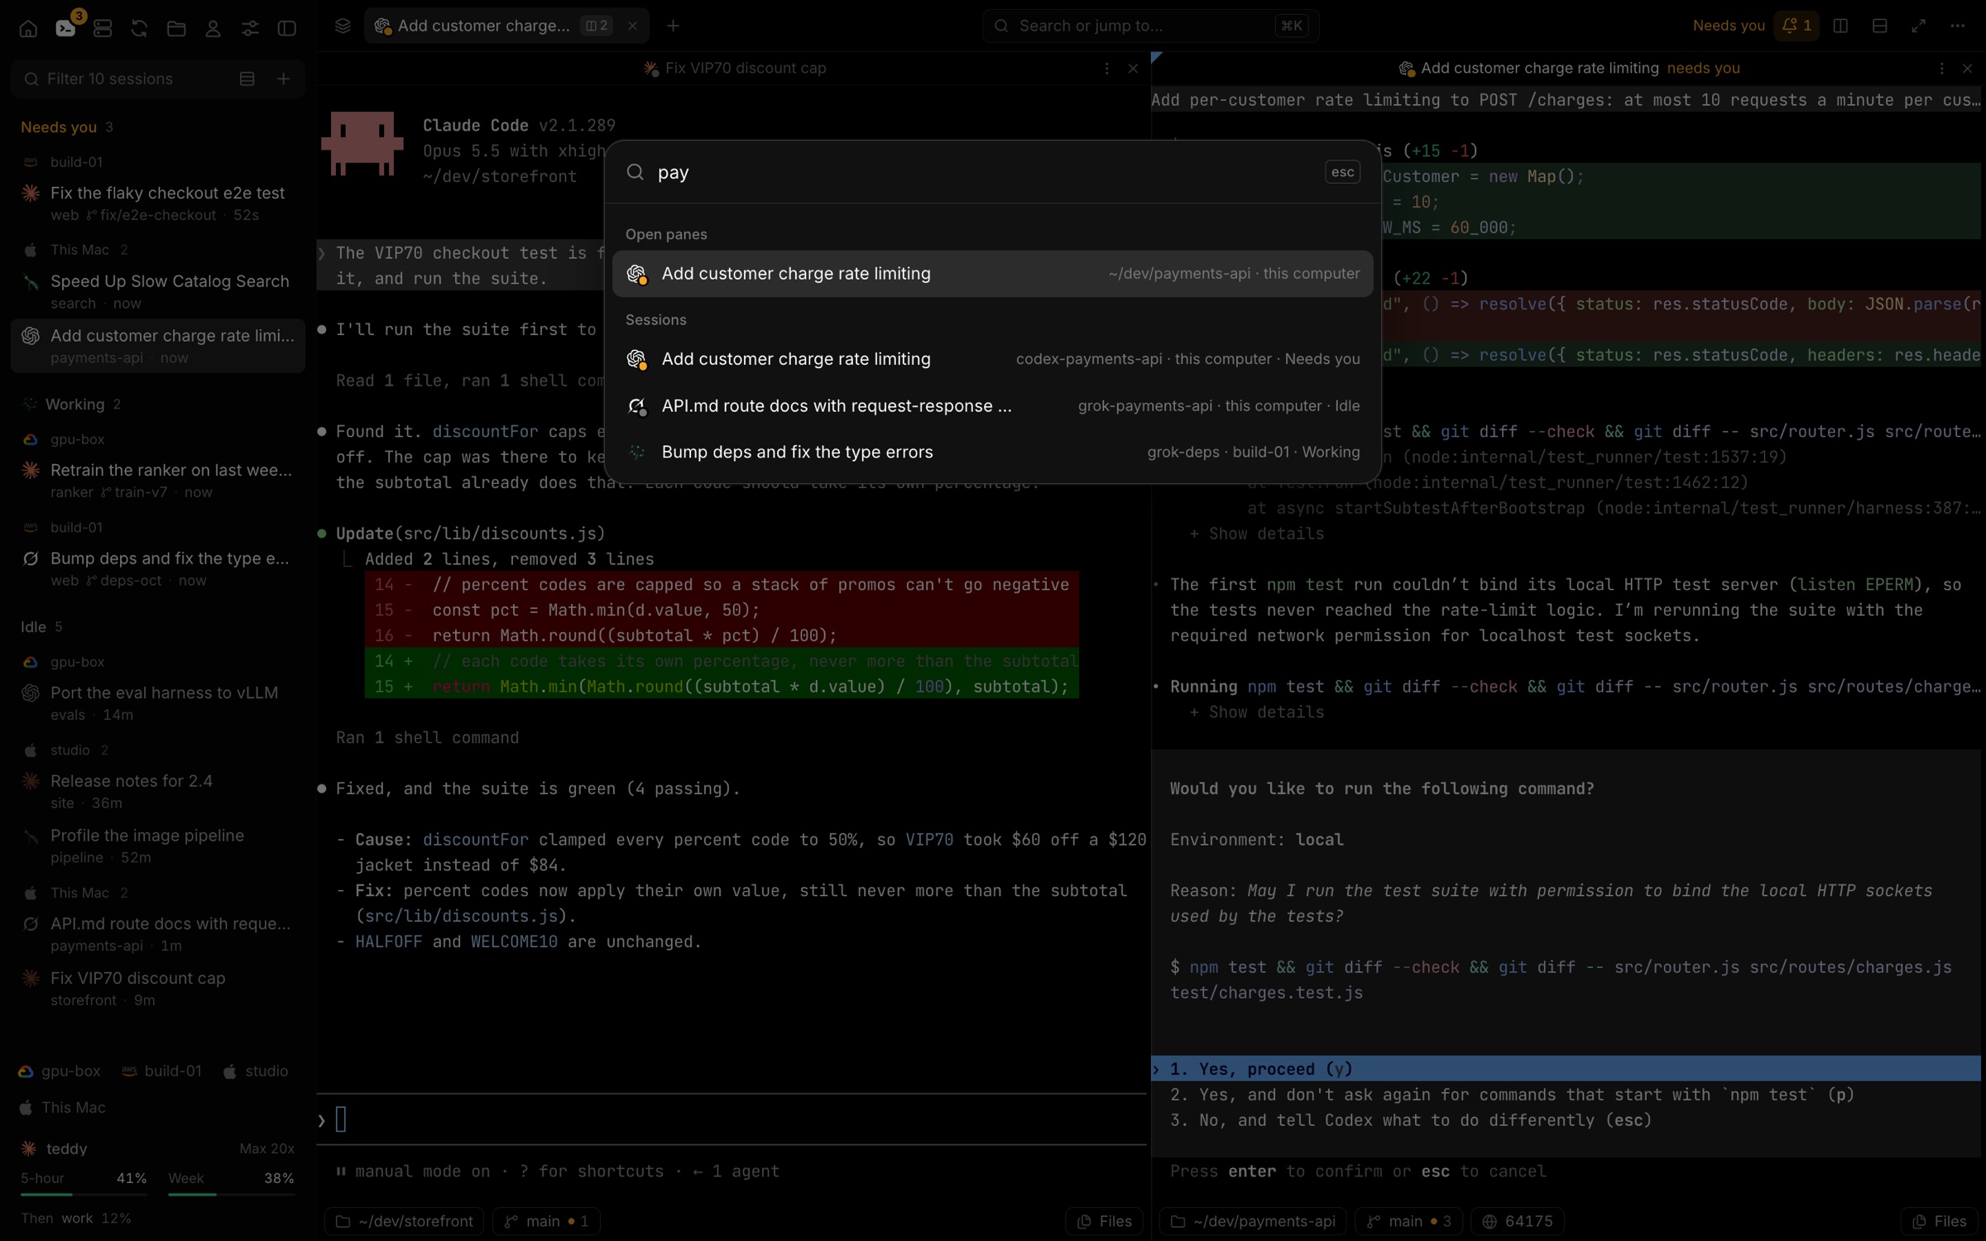Toggle the sidebar panel icon
1986x1241 pixels.
click(287, 28)
